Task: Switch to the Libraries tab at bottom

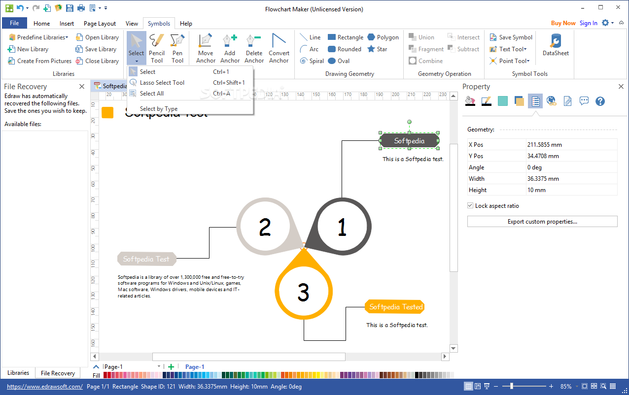Action: (x=18, y=373)
